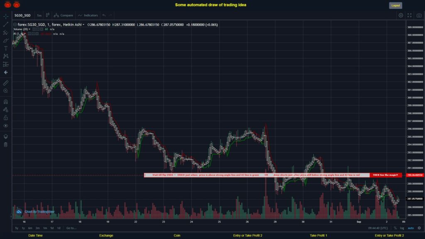Screen dimensions: 425x239
Task: Toggle hide all drawings eye icon
Action: tap(6, 126)
